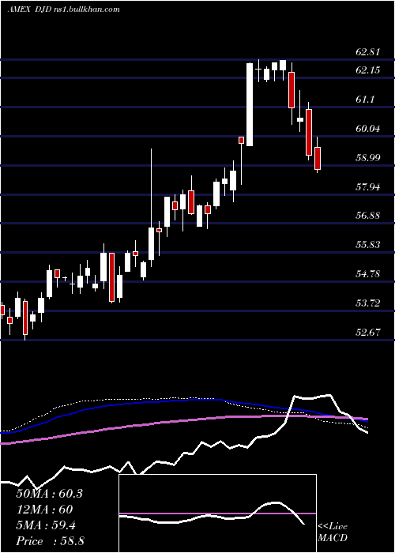Click the 55.83 price level label
The height and width of the screenshot is (553, 395).
tap(368, 245)
